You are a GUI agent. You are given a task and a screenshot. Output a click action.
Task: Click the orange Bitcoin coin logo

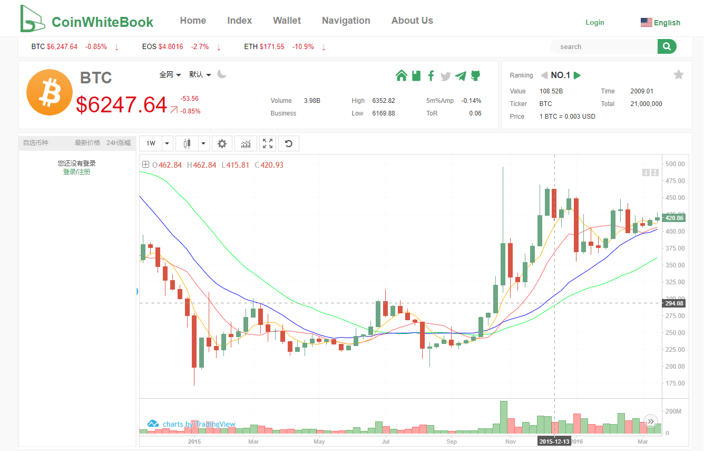(50, 92)
